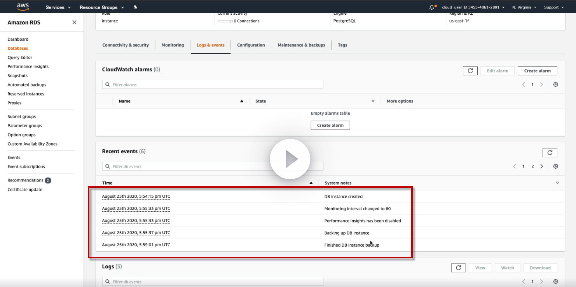The image size is (576, 287).
Task: Switch to Connectivity & security tab
Action: 126,45
